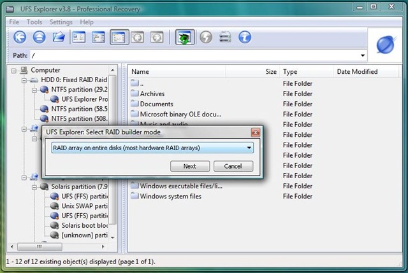
Task: Collapse the HDD 0: Fixed RAID node
Action: (x=24, y=81)
